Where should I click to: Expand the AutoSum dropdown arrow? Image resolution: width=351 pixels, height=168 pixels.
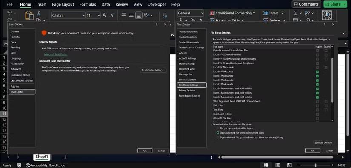coord(300,13)
